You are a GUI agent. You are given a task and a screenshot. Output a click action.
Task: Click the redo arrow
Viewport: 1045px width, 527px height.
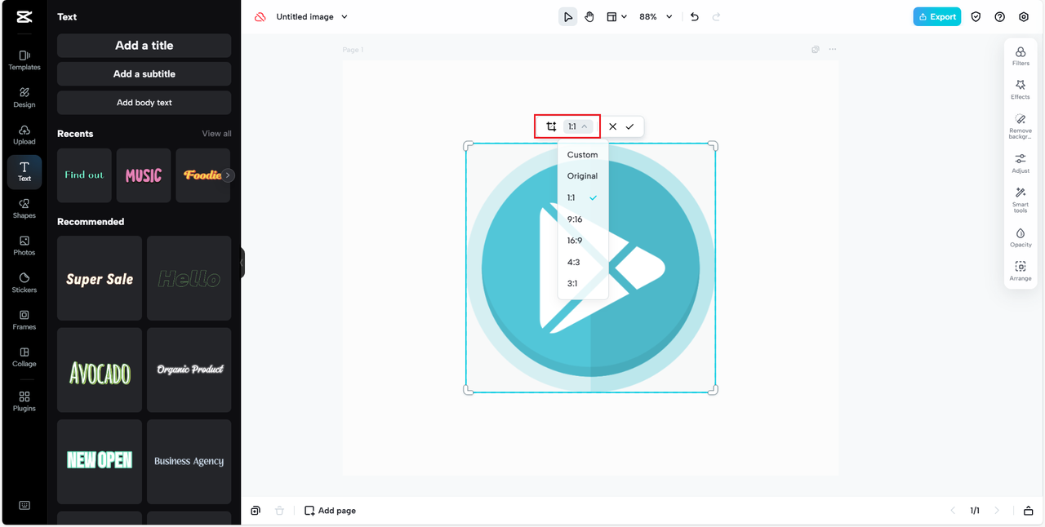coord(717,16)
